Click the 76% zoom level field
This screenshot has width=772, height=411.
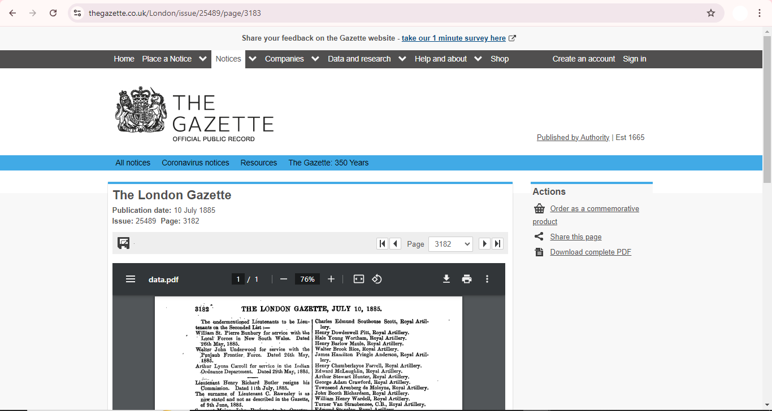tap(307, 279)
